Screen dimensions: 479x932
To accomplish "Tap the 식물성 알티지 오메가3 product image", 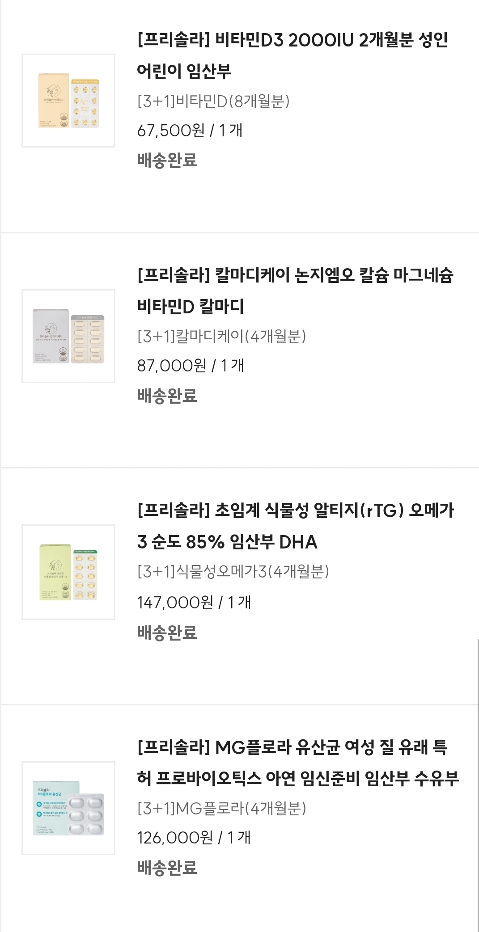I will click(68, 572).
